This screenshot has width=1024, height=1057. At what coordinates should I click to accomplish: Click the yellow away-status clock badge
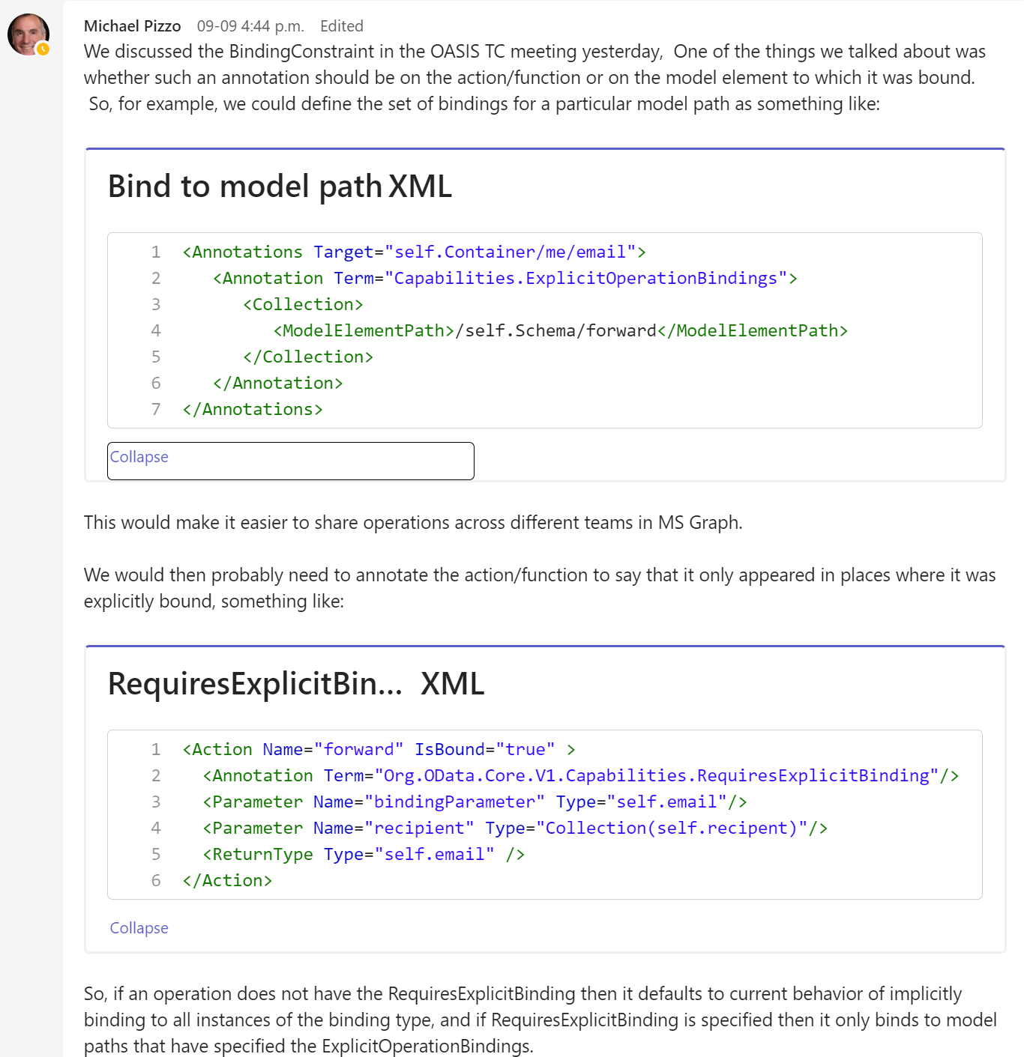coord(43,50)
